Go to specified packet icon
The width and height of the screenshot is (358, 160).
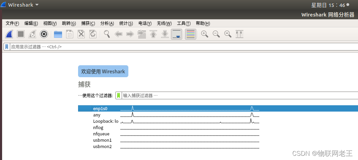pyautogui.click(x=142, y=34)
